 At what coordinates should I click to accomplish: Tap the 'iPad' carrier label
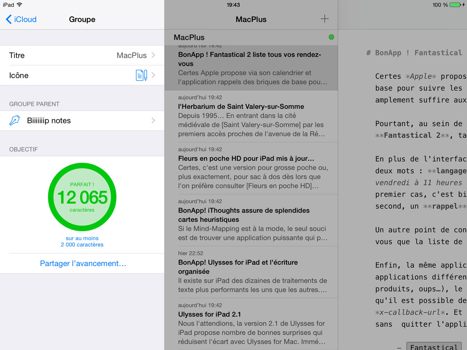point(8,5)
